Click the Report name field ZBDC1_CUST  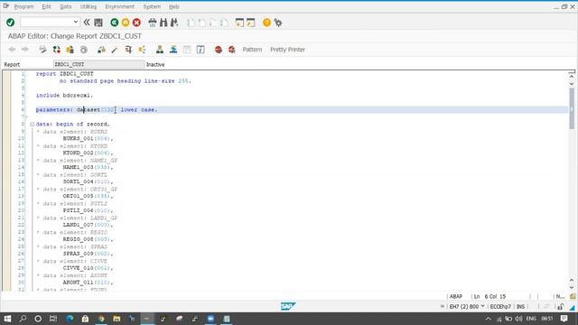pos(98,64)
